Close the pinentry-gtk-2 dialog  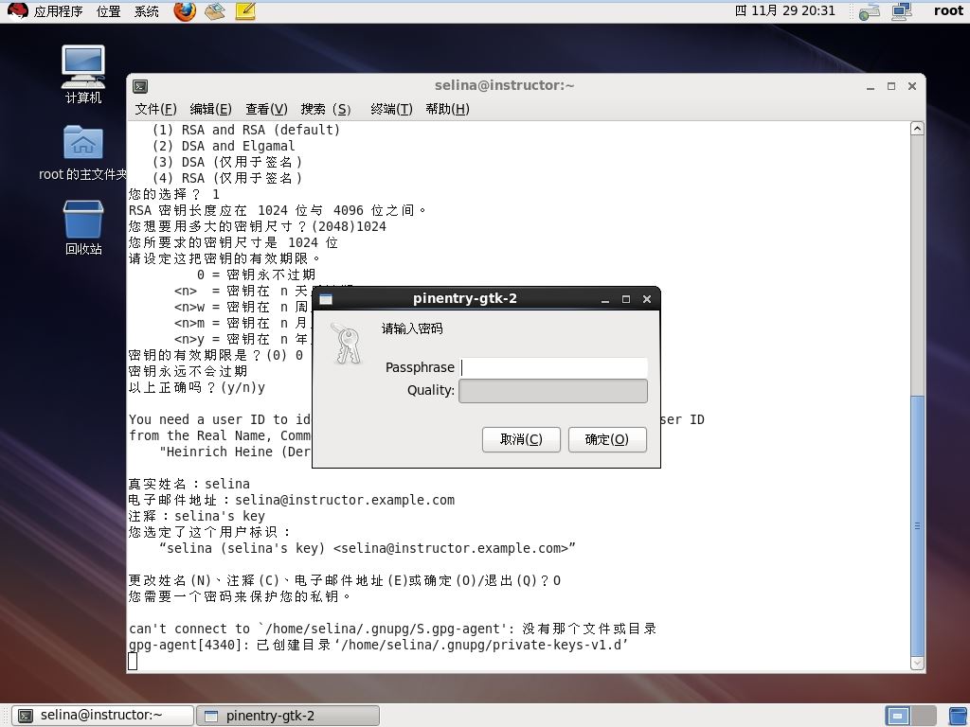tap(646, 299)
